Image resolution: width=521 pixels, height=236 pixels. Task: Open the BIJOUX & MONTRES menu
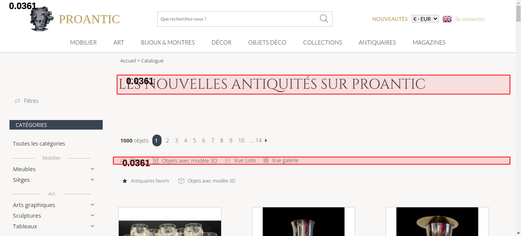click(x=168, y=42)
